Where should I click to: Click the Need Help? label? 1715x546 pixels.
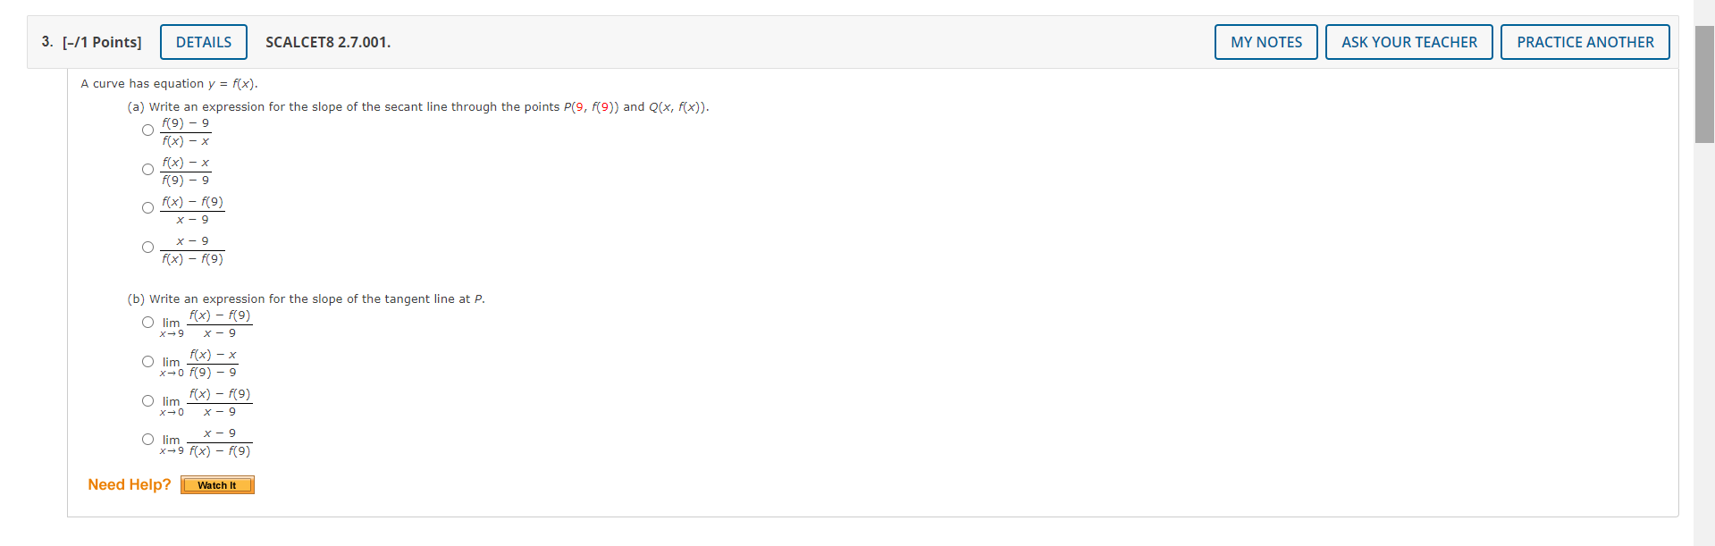click(x=129, y=484)
